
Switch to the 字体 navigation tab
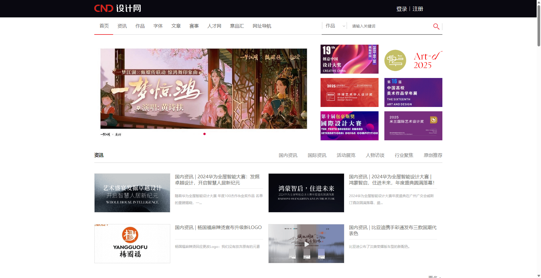pyautogui.click(x=158, y=26)
